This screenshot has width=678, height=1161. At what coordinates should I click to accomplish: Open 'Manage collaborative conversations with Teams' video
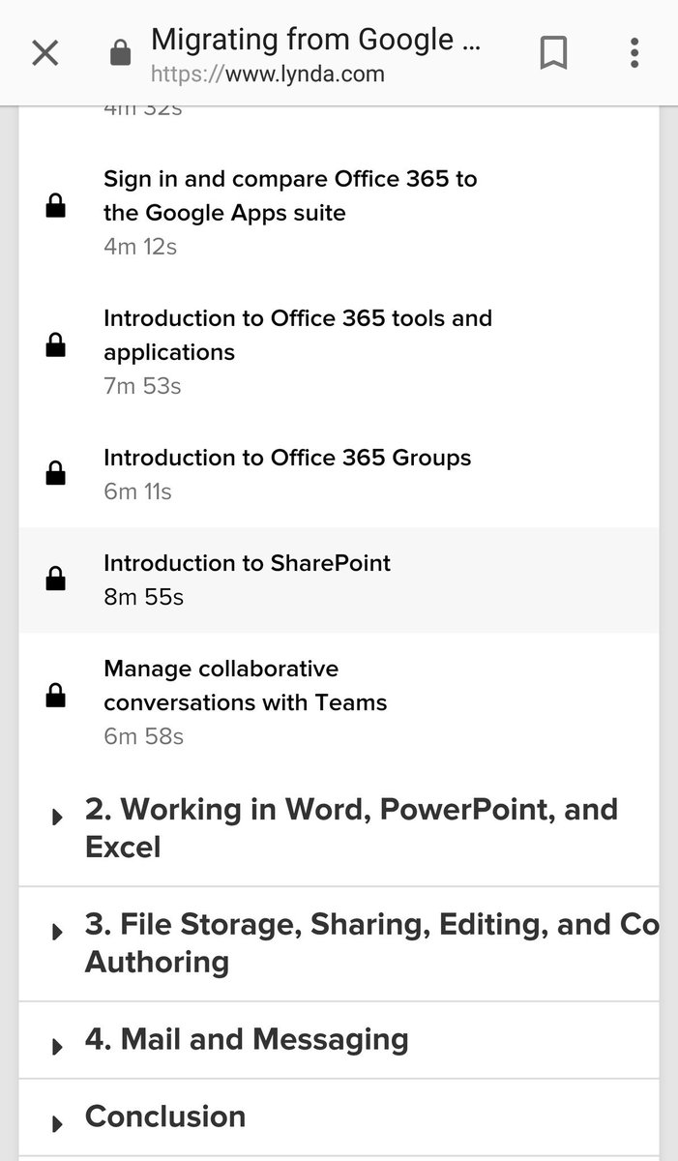[x=246, y=685]
